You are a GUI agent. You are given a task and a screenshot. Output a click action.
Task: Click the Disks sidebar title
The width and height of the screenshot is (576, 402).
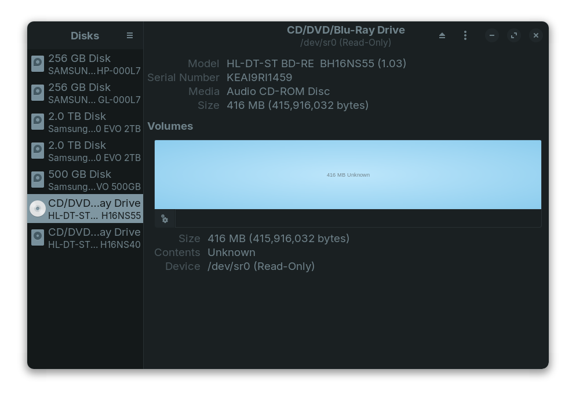click(85, 35)
